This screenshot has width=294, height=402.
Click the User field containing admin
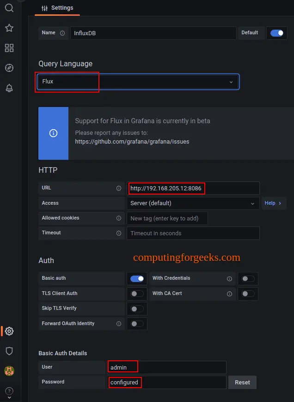[x=166, y=367]
